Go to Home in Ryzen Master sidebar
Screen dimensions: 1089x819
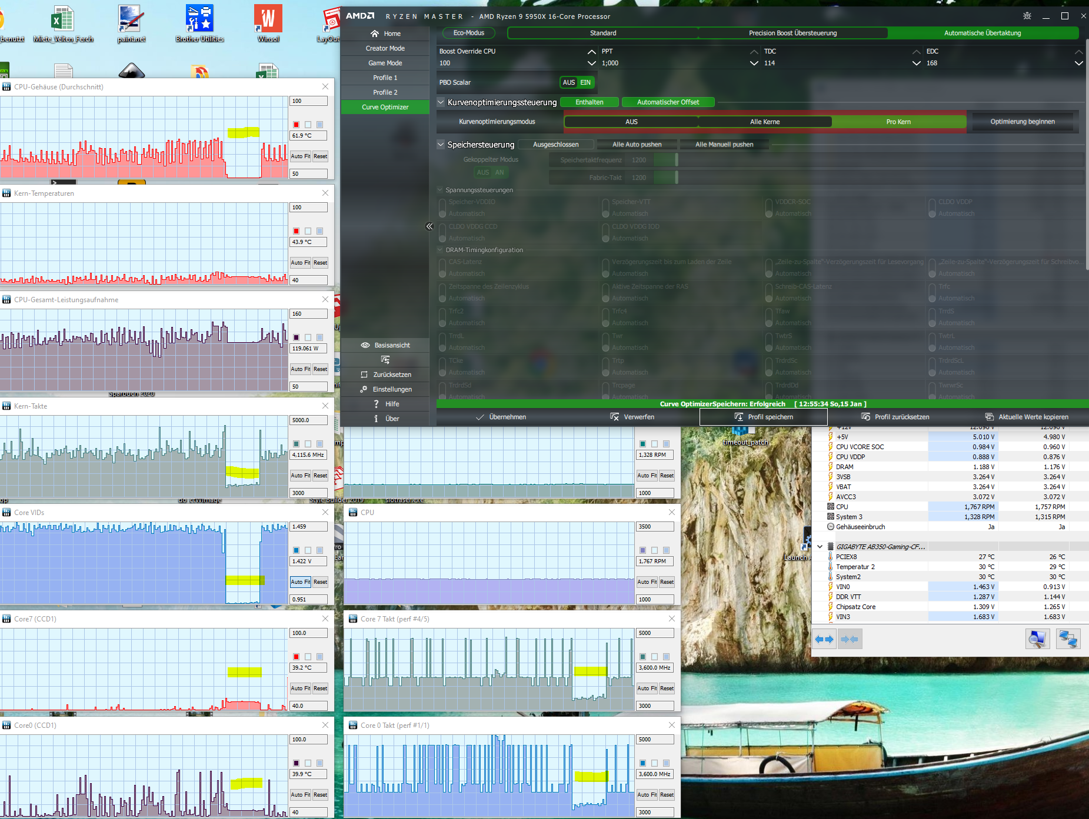(x=385, y=34)
